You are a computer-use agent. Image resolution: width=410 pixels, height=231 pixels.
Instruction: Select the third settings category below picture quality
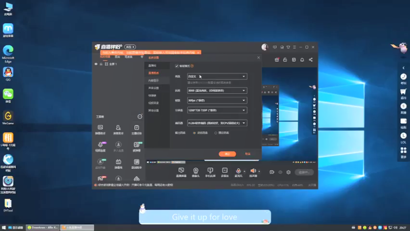point(157,81)
